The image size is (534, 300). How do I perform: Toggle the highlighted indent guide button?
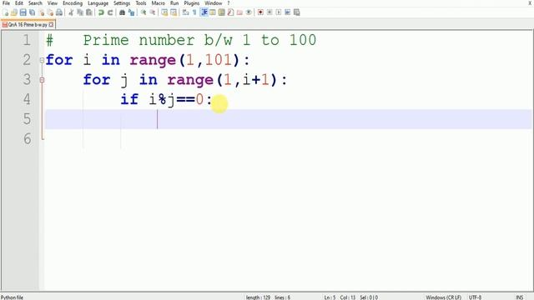(x=204, y=12)
